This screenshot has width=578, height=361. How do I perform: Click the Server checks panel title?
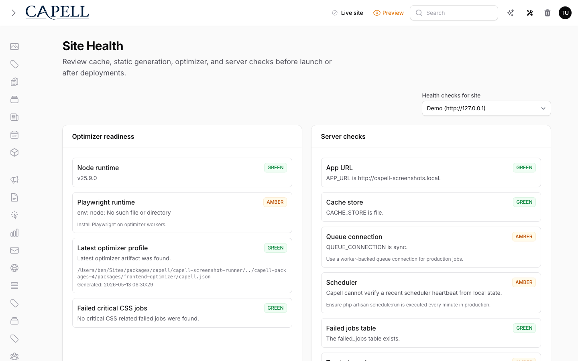pos(343,136)
